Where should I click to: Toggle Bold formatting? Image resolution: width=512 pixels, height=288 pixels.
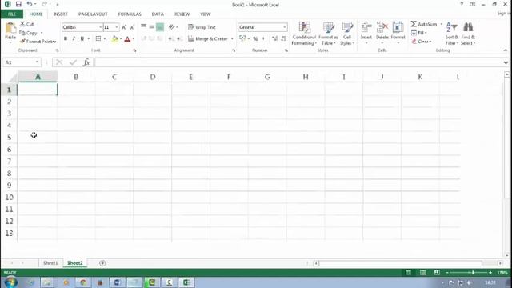66,39
